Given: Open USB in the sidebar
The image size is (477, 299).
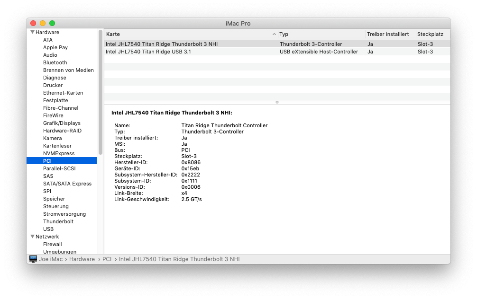Looking at the screenshot, I should click(x=48, y=229).
